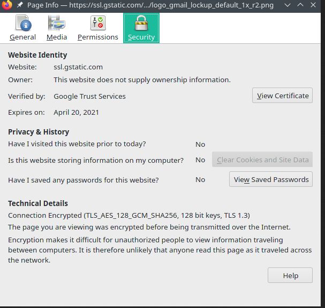The height and width of the screenshot is (308, 325).
Task: Close the Page Info window
Action: pos(313,5)
